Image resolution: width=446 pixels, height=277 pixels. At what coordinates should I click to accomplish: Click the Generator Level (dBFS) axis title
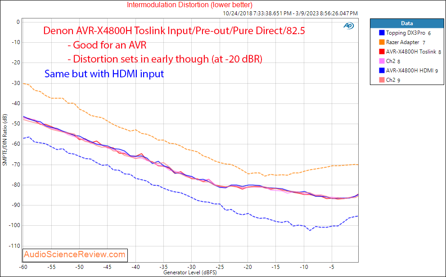[190, 273]
